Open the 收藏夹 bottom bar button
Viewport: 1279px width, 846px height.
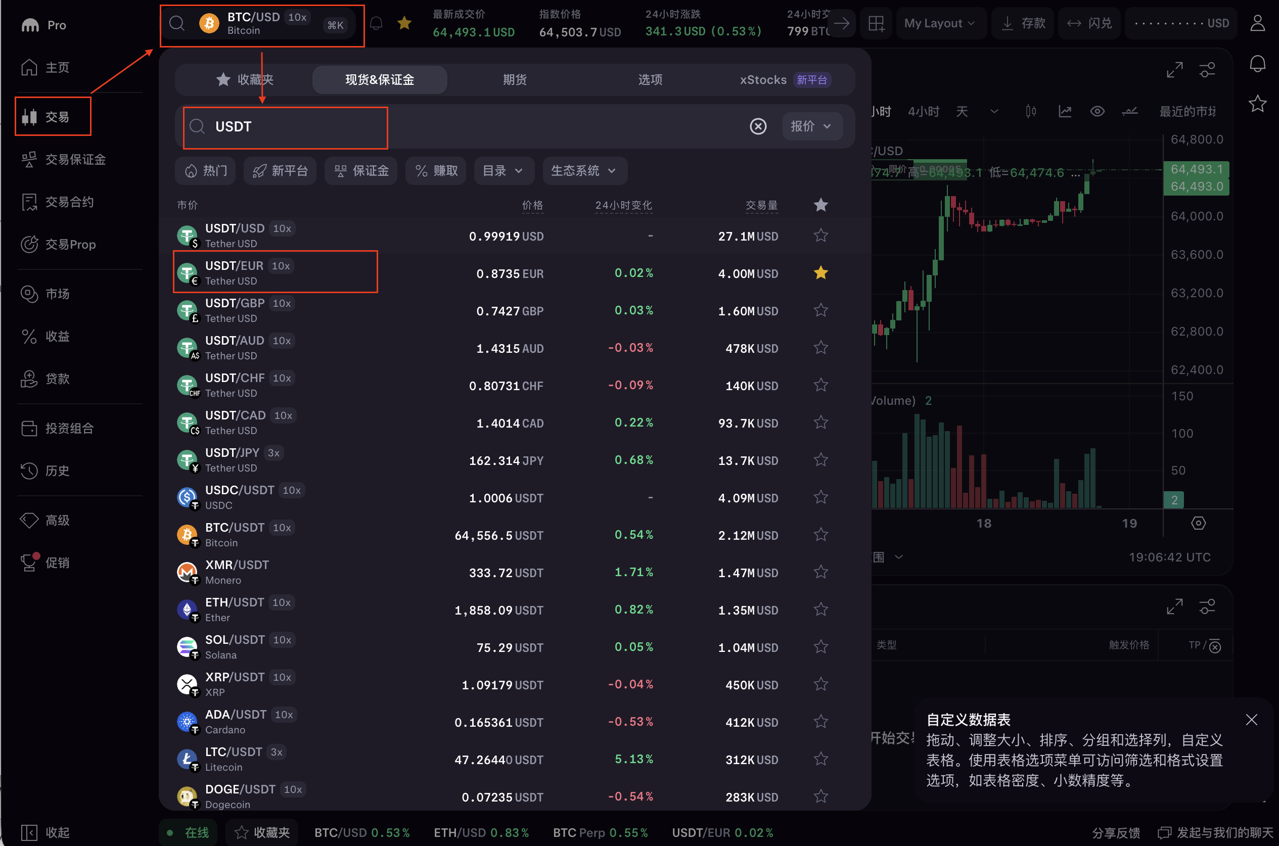coord(262,832)
